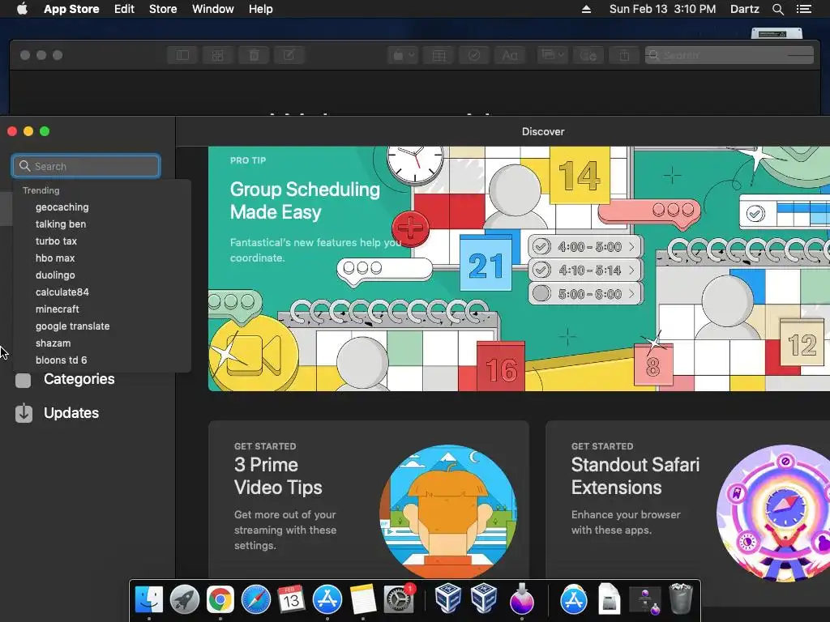Click the trash icon in Notes toolbar

click(x=254, y=55)
